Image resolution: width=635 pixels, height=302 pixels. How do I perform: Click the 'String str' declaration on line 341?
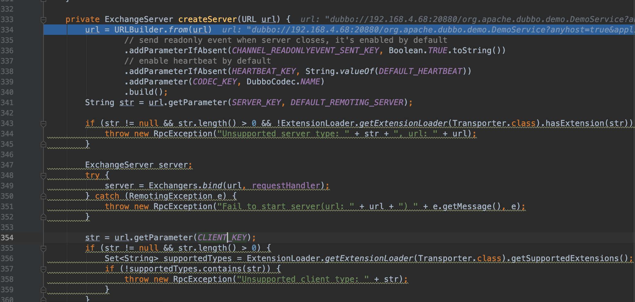point(109,102)
